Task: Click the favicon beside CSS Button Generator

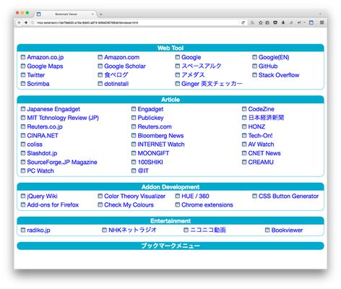Action: (x=254, y=196)
